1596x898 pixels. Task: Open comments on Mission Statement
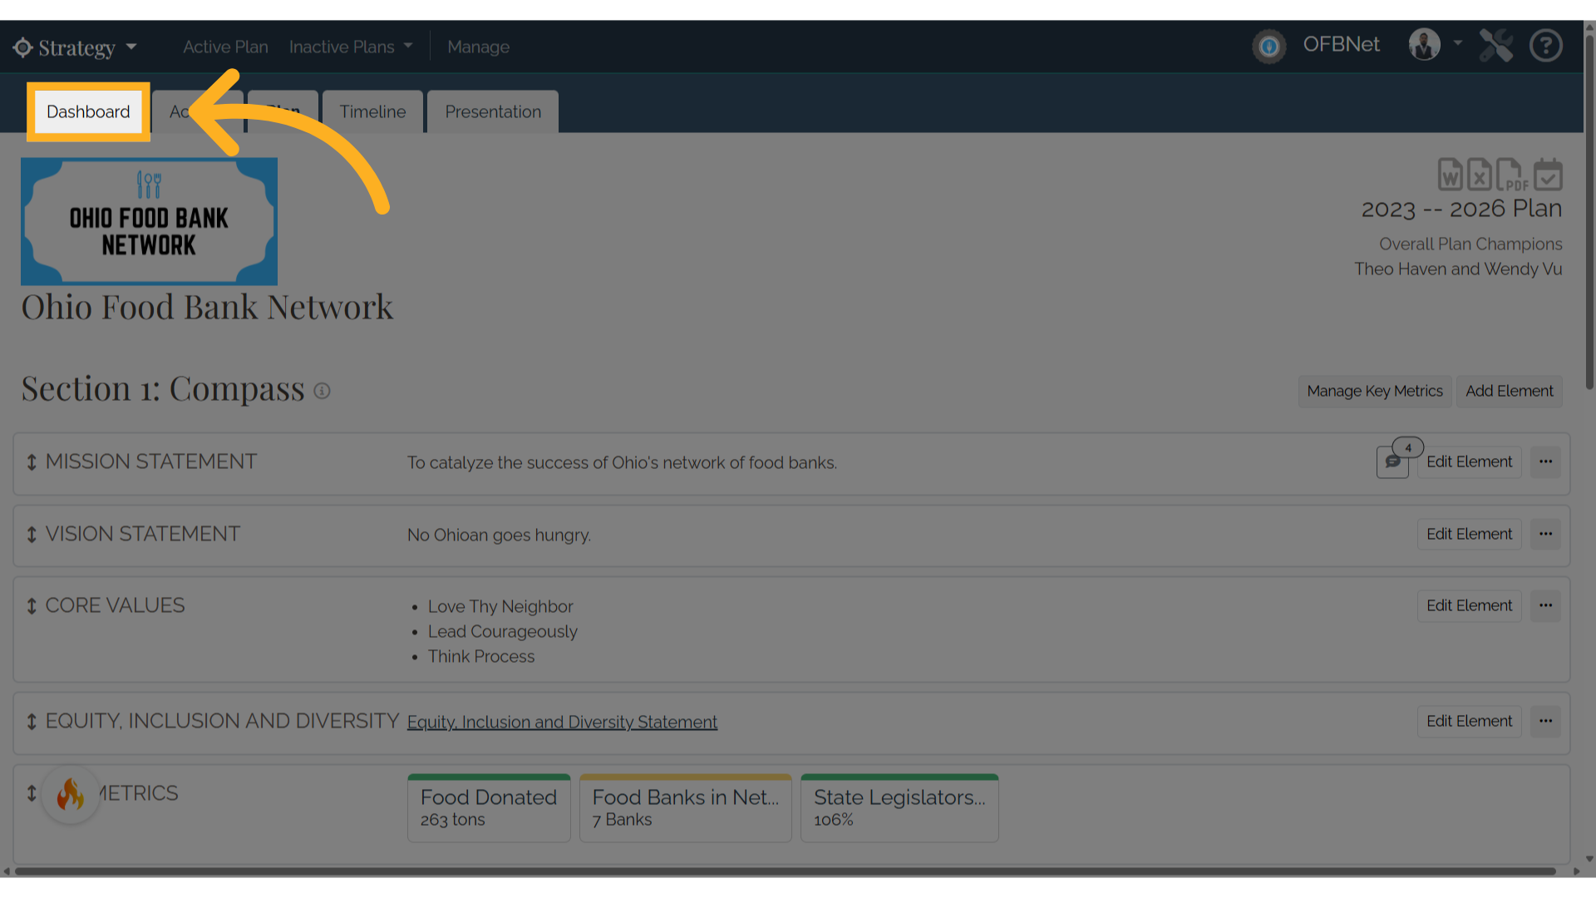(x=1393, y=461)
